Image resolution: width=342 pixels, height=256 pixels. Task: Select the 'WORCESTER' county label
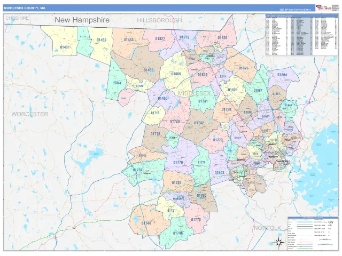point(30,114)
